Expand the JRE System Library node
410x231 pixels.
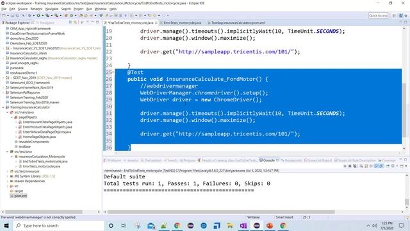pyautogui.click(x=8, y=176)
